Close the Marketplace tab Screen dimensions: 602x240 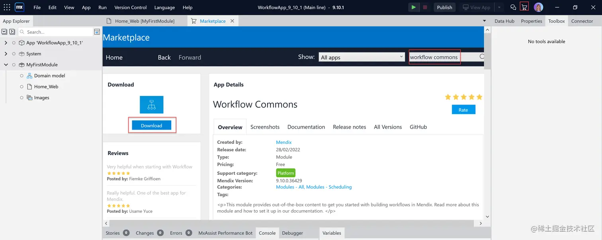(233, 21)
